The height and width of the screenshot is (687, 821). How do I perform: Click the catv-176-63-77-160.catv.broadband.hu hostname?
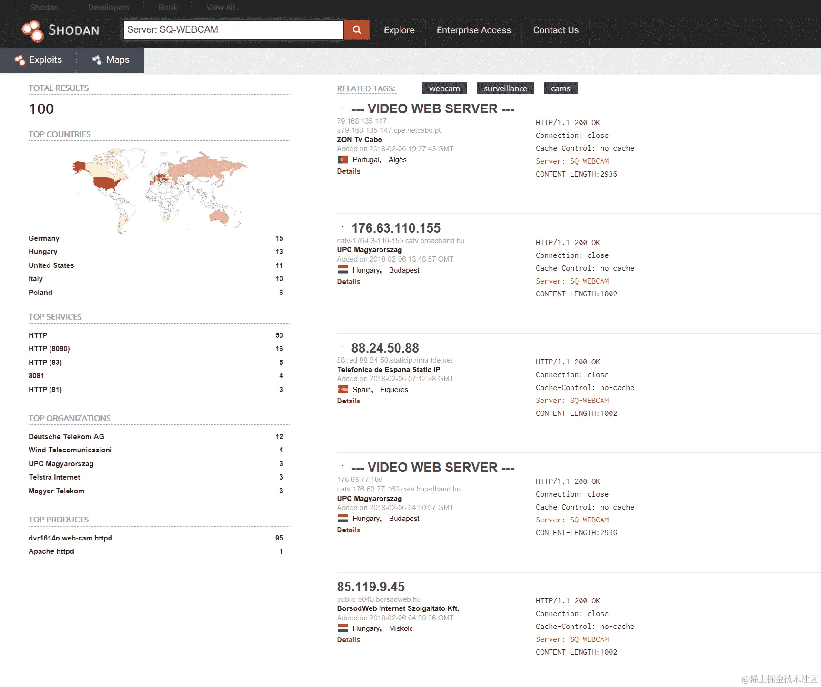(399, 489)
